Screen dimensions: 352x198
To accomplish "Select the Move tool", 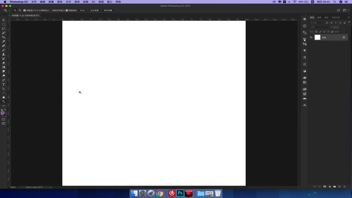I will [3, 20].
